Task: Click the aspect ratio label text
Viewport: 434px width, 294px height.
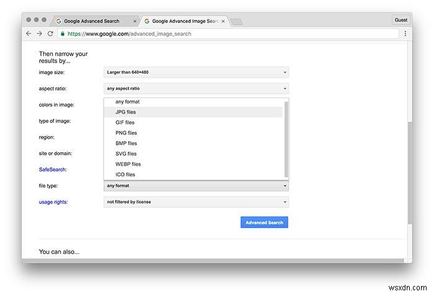Action: (x=53, y=89)
